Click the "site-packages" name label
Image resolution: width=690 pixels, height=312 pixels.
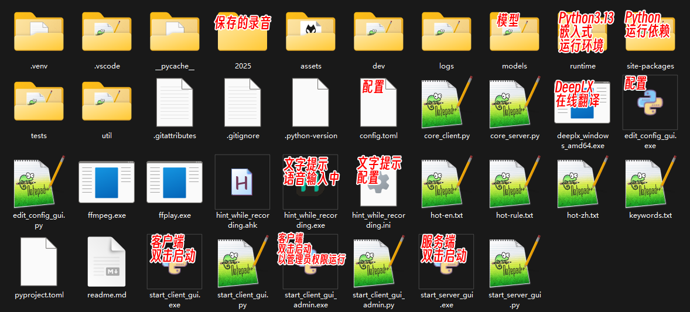tap(650, 66)
